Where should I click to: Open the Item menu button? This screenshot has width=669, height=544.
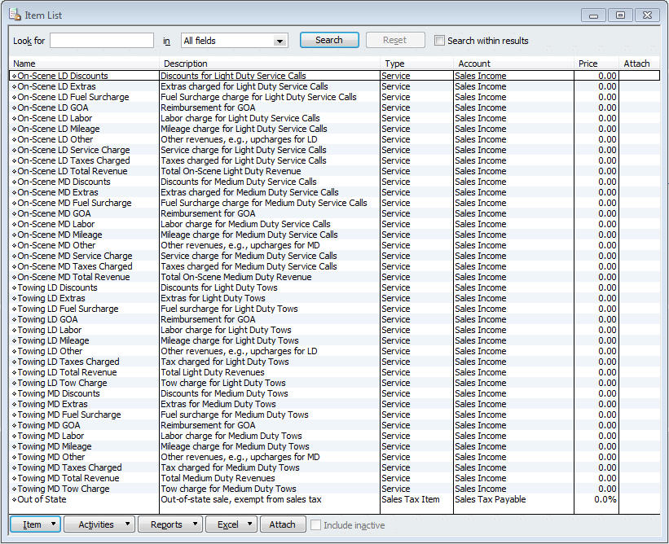click(x=35, y=524)
